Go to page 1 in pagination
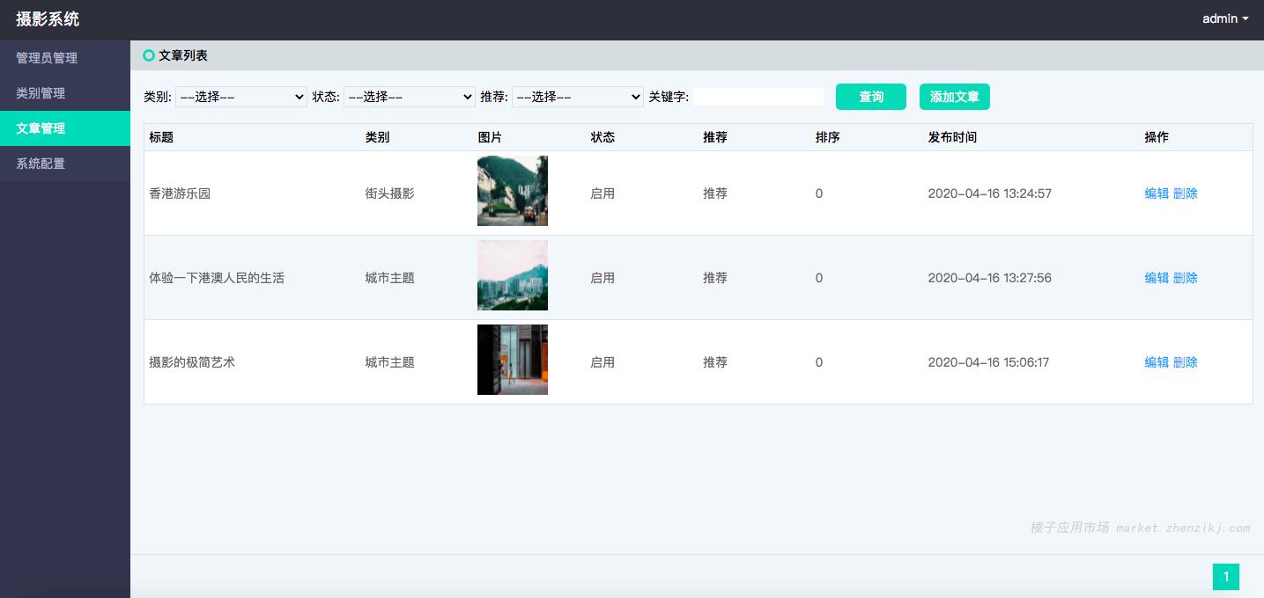The image size is (1264, 598). click(x=1225, y=577)
